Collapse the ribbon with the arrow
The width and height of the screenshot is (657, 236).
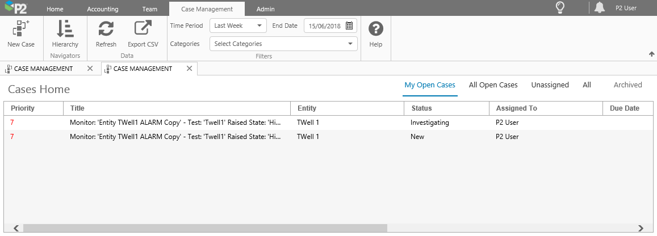click(651, 54)
